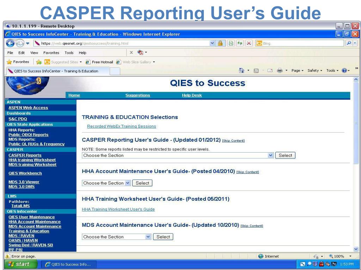Open the Tools menu in menu bar
Screen dimensions: 361x270
click(69, 53)
